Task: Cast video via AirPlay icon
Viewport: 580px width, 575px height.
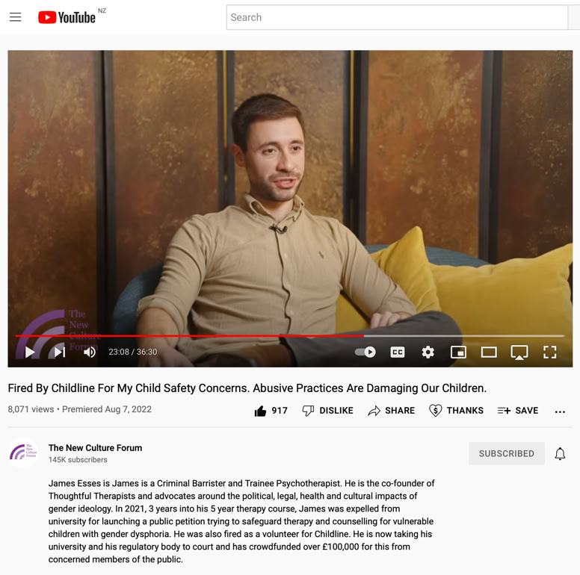Action: click(519, 352)
